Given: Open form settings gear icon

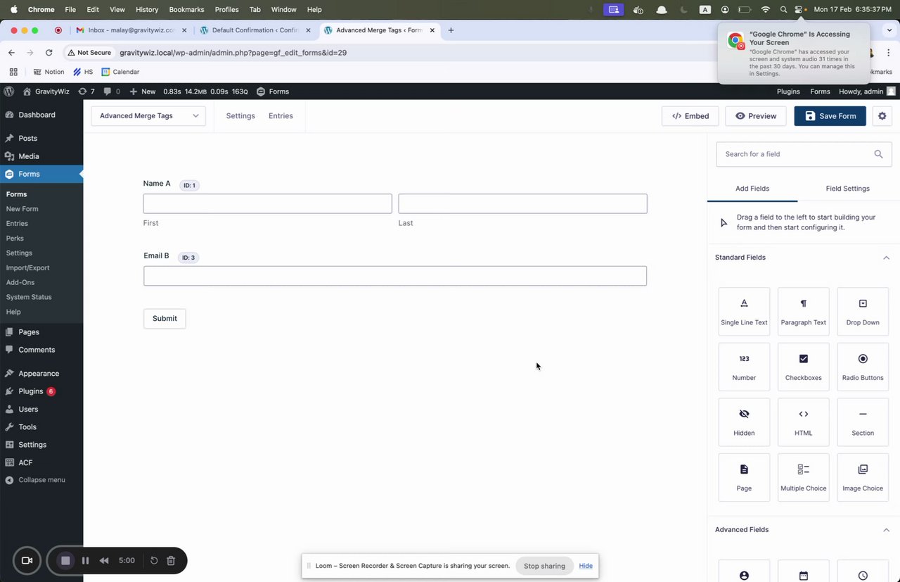Looking at the screenshot, I should [x=882, y=116].
